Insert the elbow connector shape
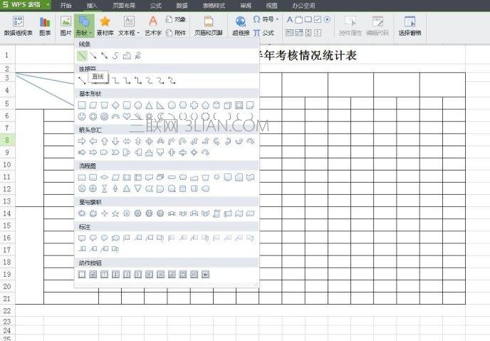Image resolution: width=490 pixels, height=341 pixels. [x=115, y=81]
